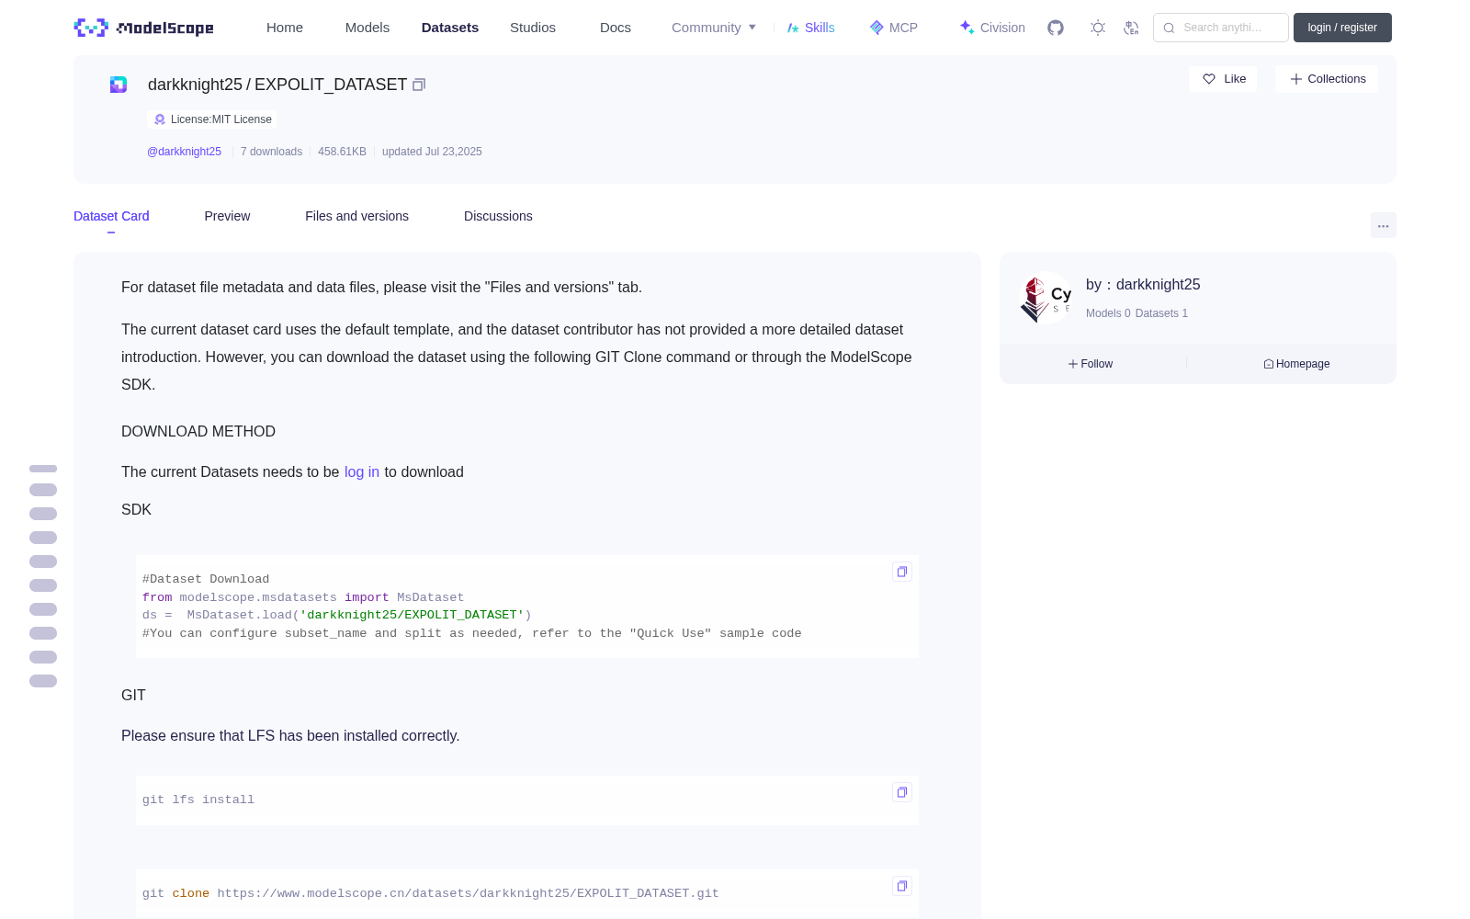Viewport: 1470px width, 919px height.
Task: Copy the git clone command
Action: (902, 886)
